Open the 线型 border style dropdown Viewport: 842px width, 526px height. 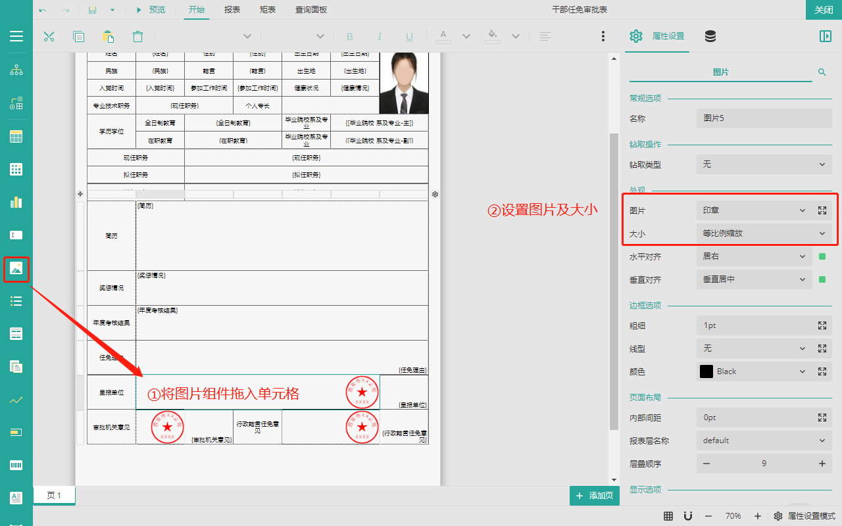pos(753,348)
